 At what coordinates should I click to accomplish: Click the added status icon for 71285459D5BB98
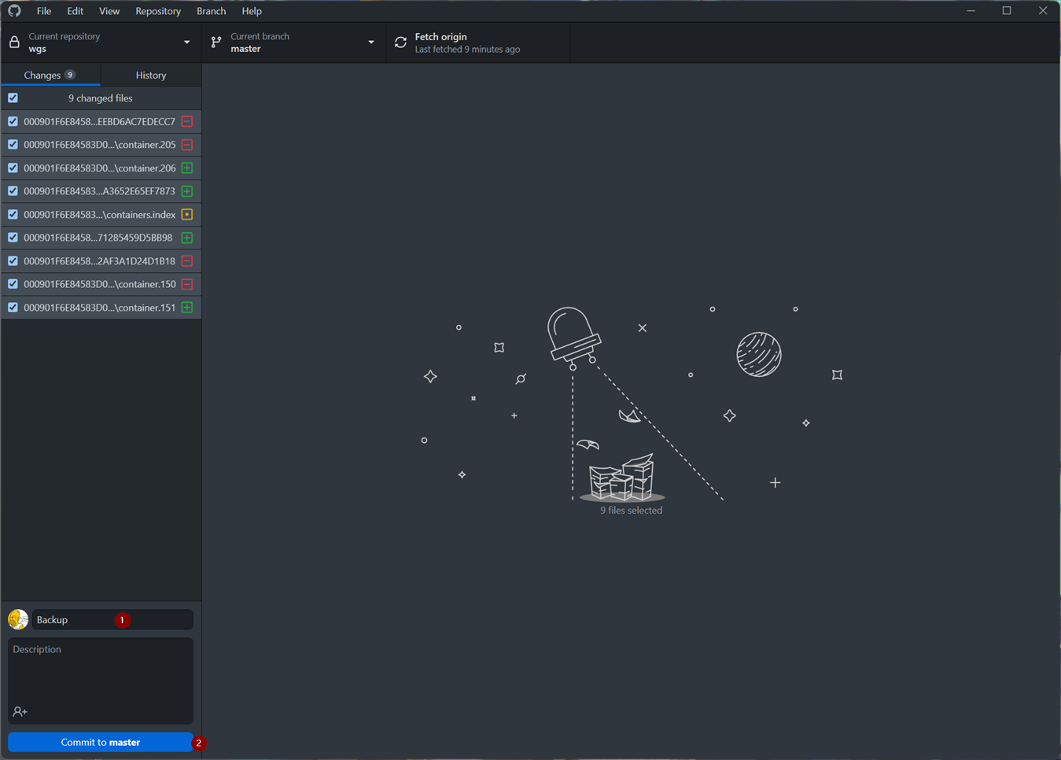[x=187, y=238]
